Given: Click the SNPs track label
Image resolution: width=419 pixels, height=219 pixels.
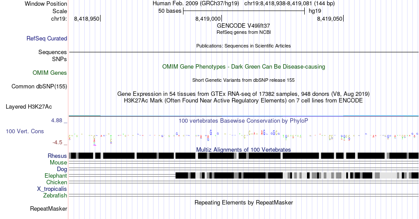Looking at the screenshot, I should (60, 59).
